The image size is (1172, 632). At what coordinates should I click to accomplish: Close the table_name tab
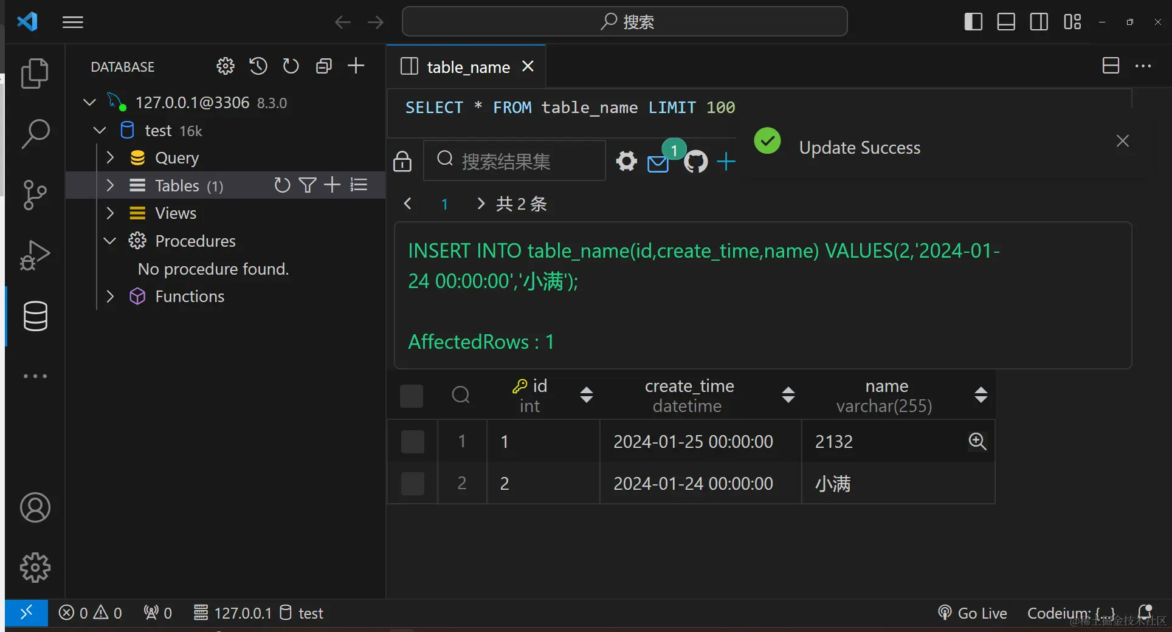coord(528,66)
